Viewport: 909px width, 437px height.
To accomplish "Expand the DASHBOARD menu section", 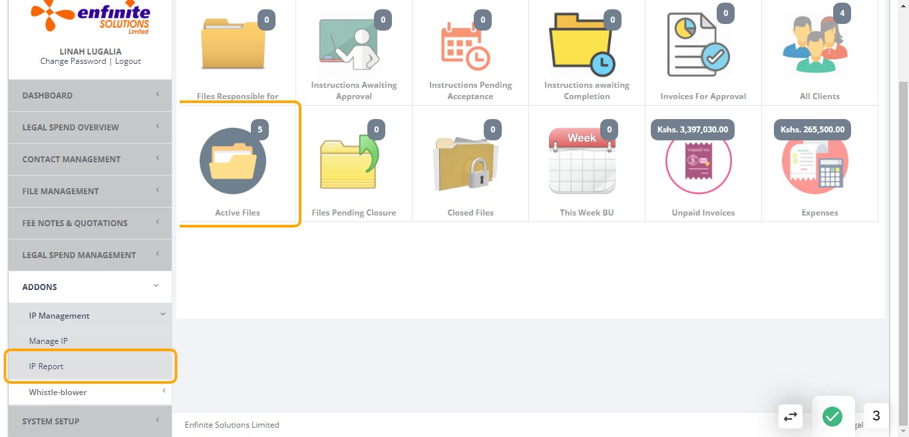I will (x=90, y=95).
